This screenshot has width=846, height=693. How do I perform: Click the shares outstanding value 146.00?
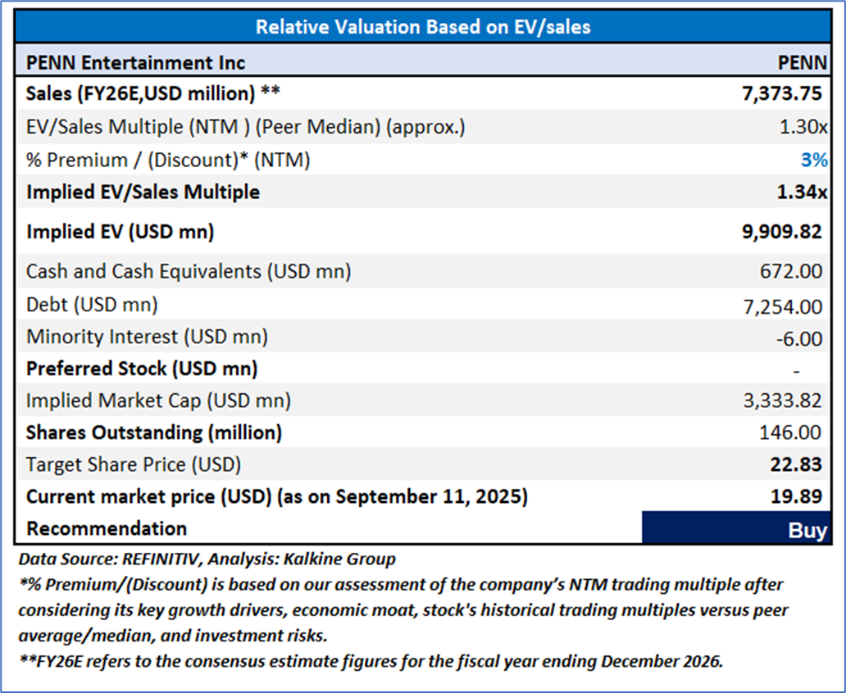[790, 433]
